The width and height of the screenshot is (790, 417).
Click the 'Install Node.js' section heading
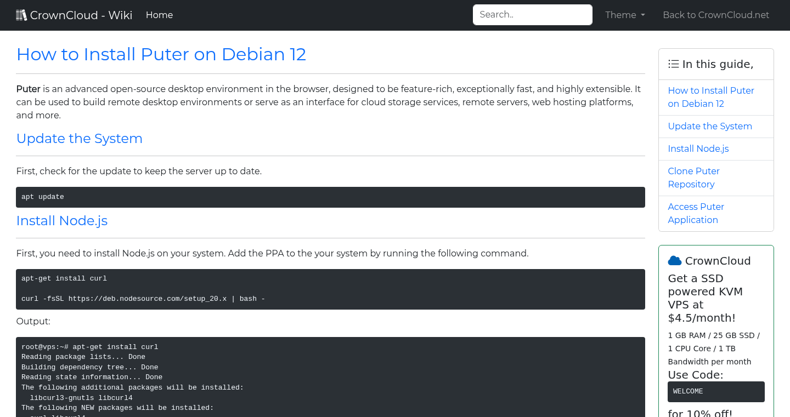tap(62, 221)
